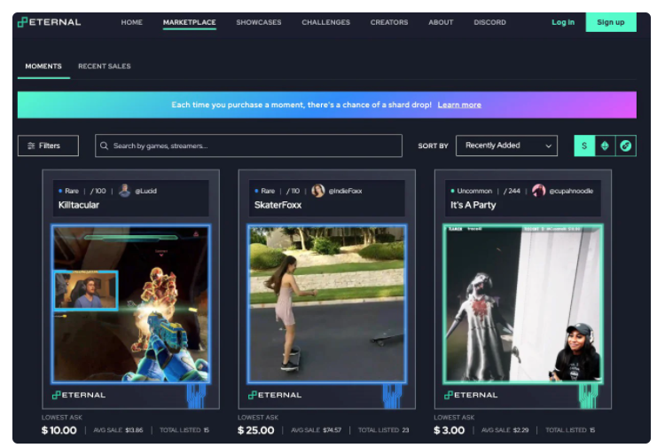657x448 pixels.
Task: Click the Learn more link in banner
Action: (x=459, y=105)
